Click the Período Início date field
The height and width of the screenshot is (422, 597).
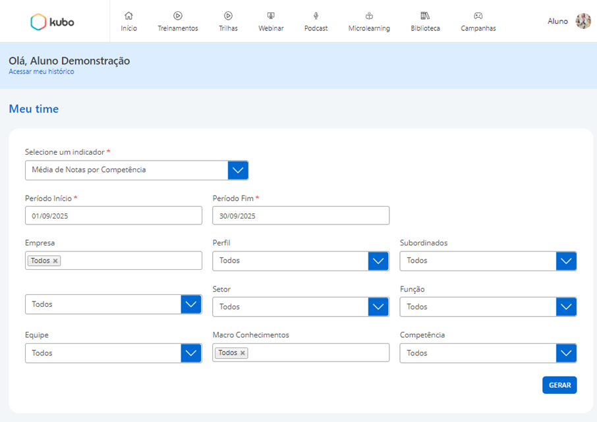[113, 216]
